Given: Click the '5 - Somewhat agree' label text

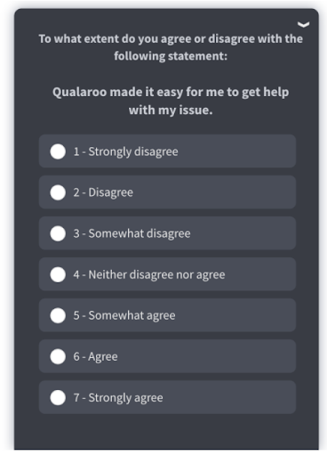Looking at the screenshot, I should point(124,315).
